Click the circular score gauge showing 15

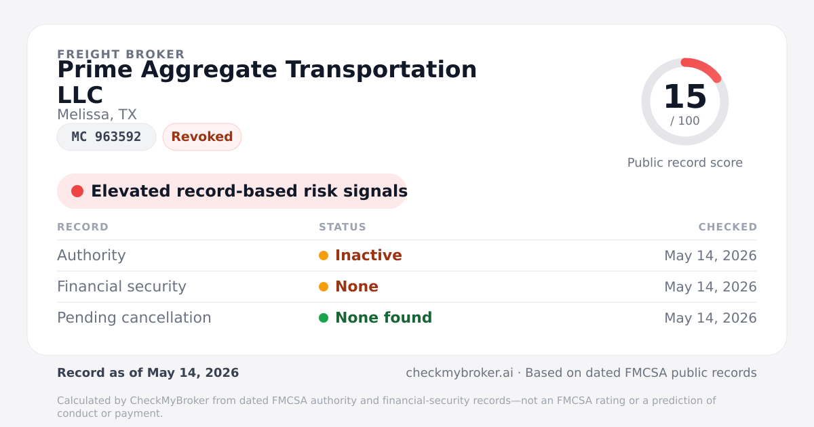(x=685, y=102)
